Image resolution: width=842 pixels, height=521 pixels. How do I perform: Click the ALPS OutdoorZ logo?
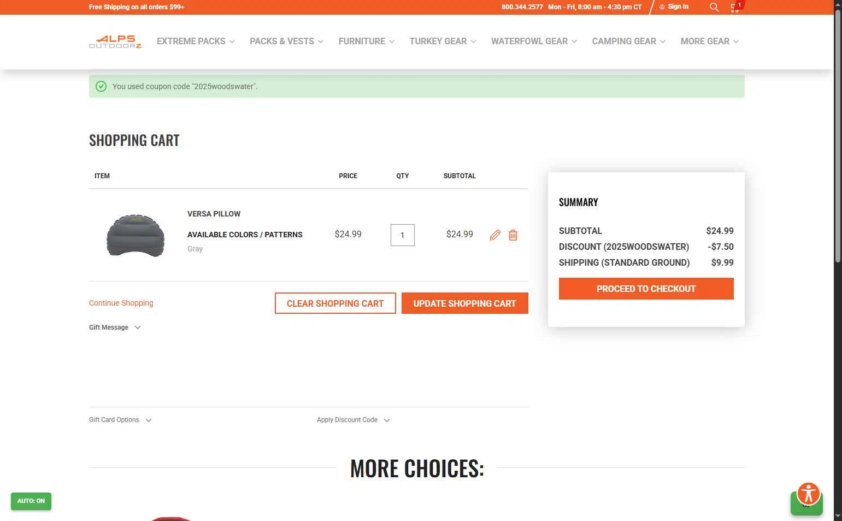click(x=115, y=42)
